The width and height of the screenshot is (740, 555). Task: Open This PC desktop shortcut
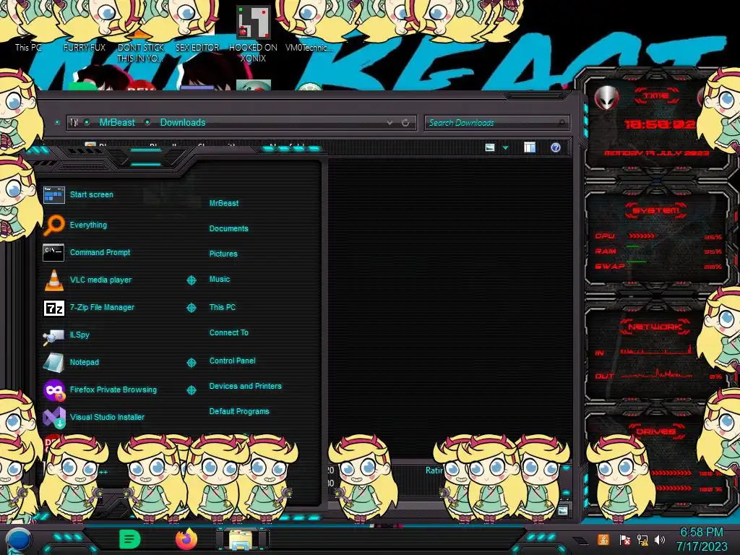(x=28, y=47)
